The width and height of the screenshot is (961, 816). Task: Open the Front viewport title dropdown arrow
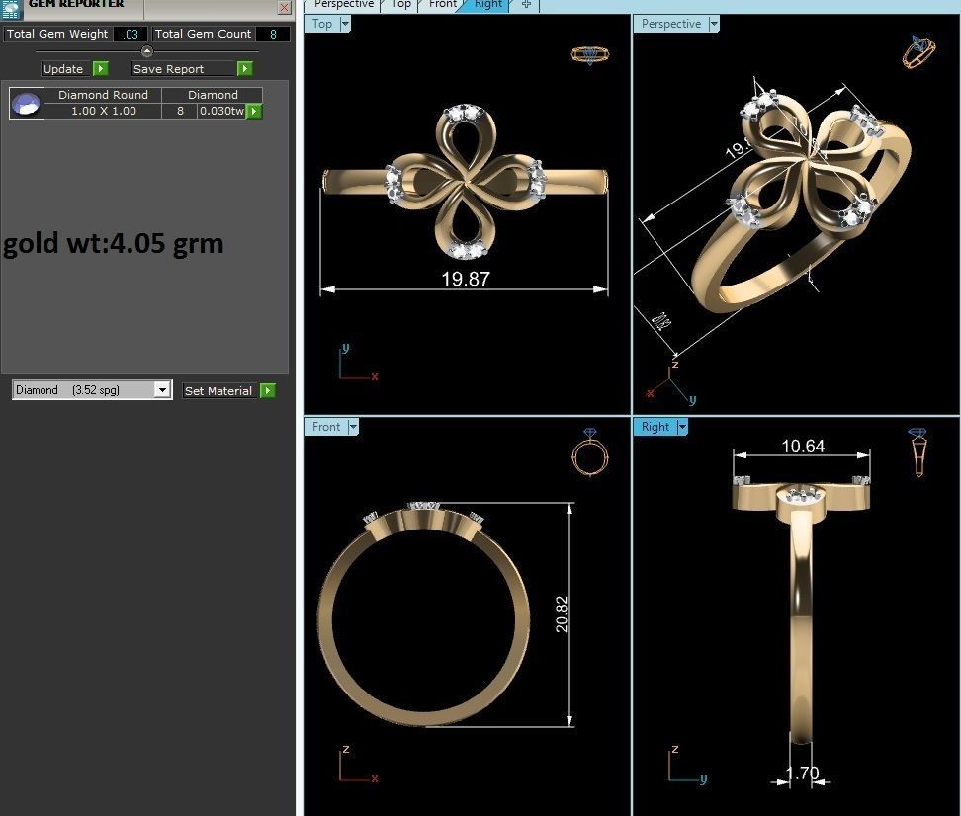click(x=353, y=427)
